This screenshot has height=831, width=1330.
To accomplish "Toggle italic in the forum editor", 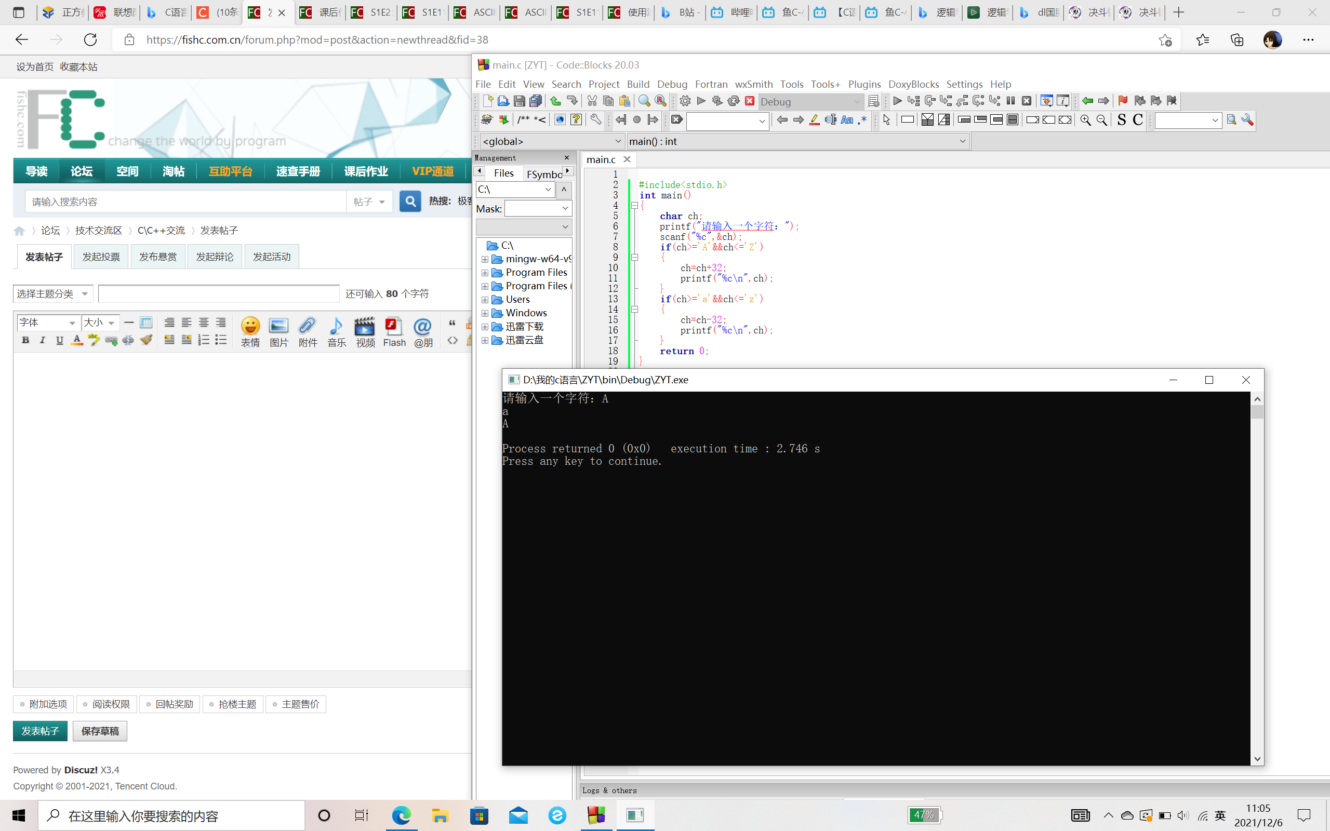I will 42,340.
